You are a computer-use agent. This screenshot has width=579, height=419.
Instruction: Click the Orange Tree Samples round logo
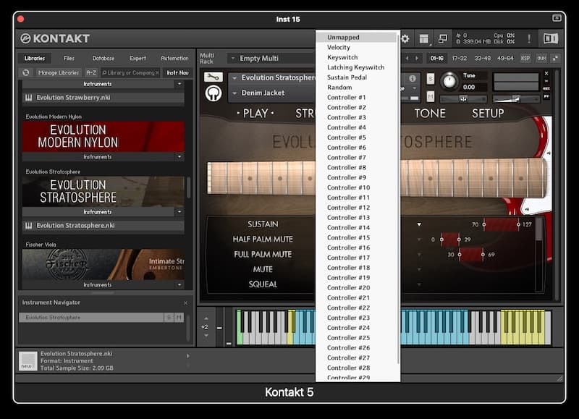pos(214,93)
